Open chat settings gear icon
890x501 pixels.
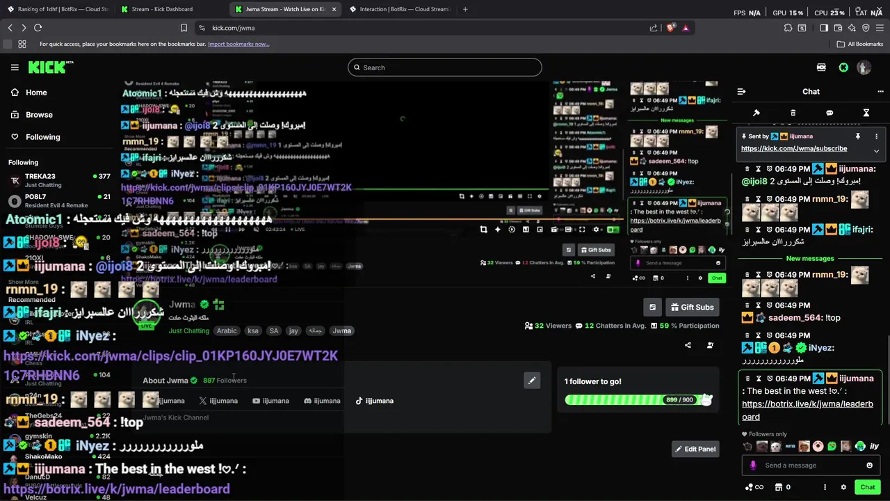click(x=843, y=487)
